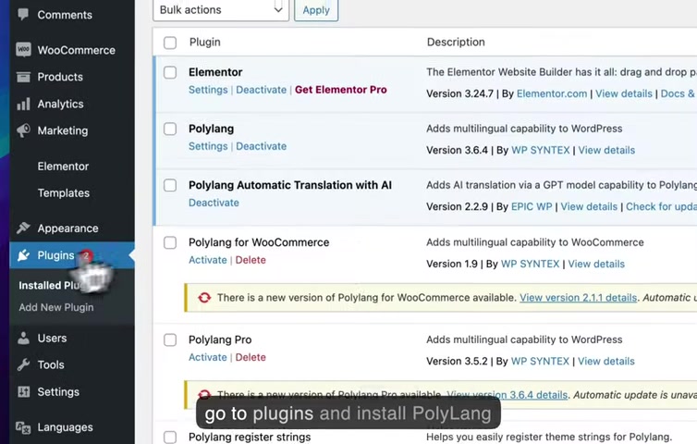Click the Apply button
697x444 pixels.
coord(316,10)
